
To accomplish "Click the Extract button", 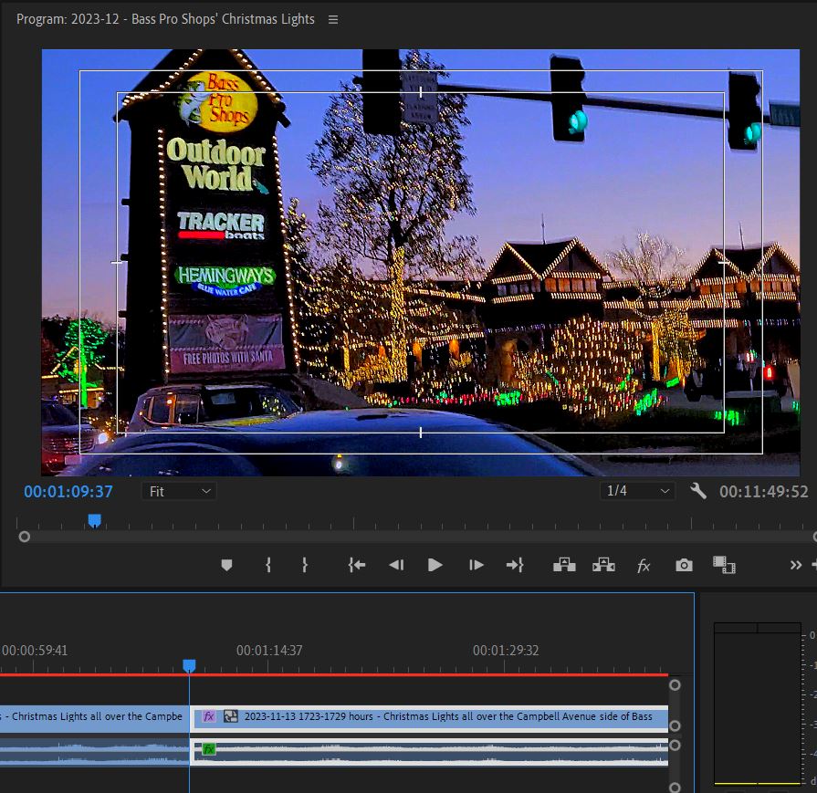I will [x=603, y=565].
